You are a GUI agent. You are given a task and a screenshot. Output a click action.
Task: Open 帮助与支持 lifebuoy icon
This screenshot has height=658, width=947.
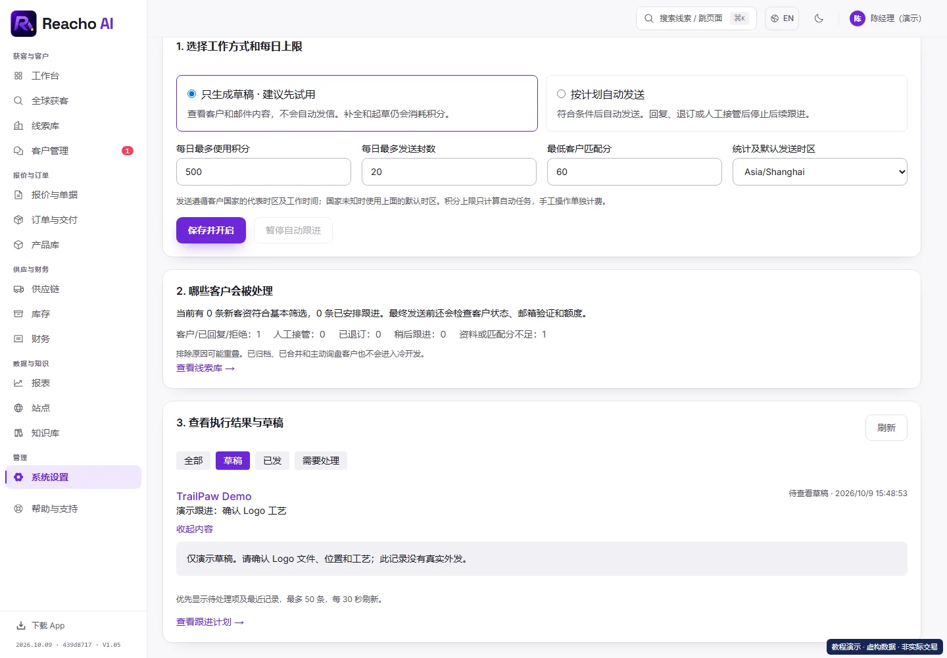point(18,509)
